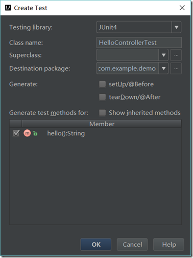Click the Class name field HelloControllerTest

point(139,43)
